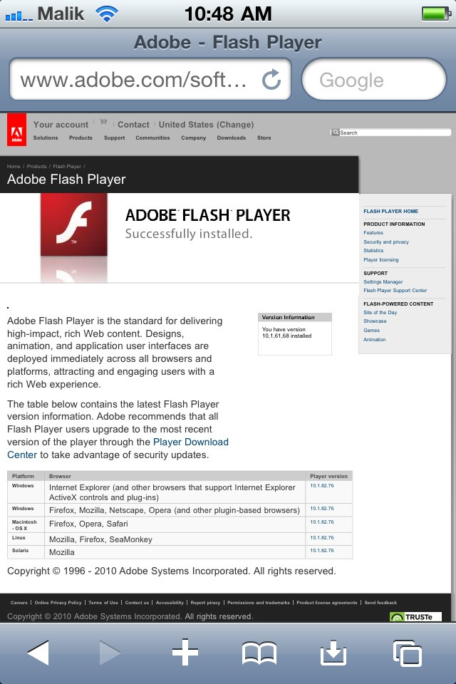Click the Products breadcrumb
Image resolution: width=456 pixels, height=684 pixels.
tap(36, 166)
